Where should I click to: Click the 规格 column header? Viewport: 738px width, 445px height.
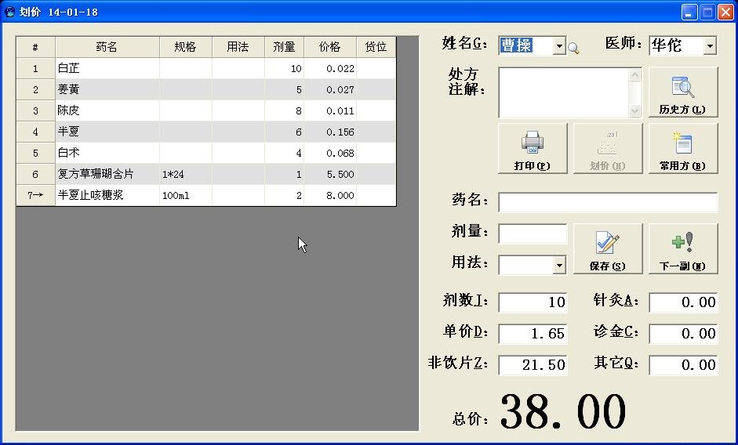tap(186, 47)
